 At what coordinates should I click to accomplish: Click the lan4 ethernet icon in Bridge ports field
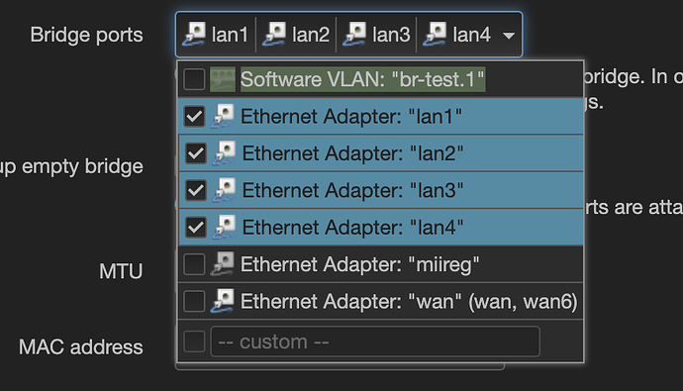click(x=435, y=35)
